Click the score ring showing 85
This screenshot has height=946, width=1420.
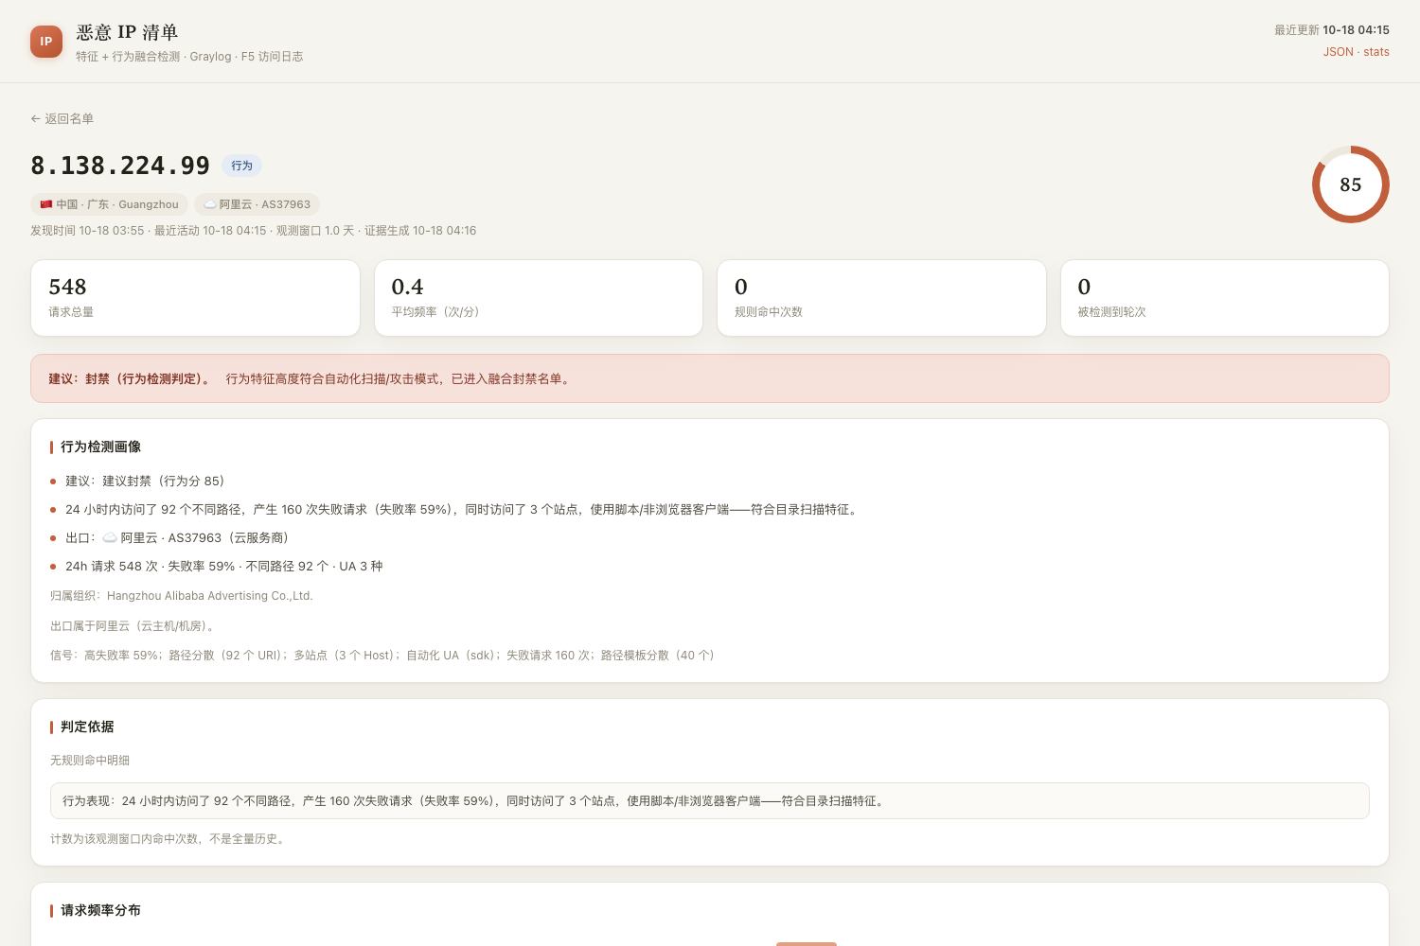point(1350,184)
